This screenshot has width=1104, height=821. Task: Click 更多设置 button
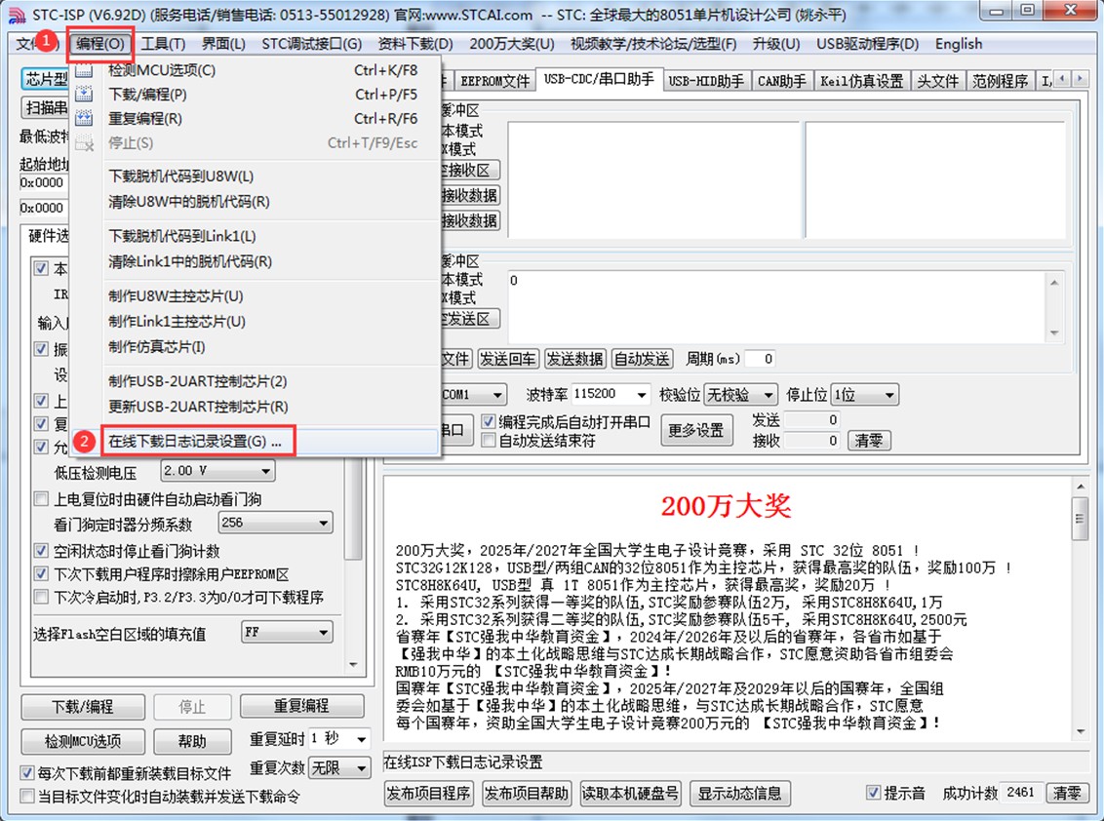click(696, 430)
